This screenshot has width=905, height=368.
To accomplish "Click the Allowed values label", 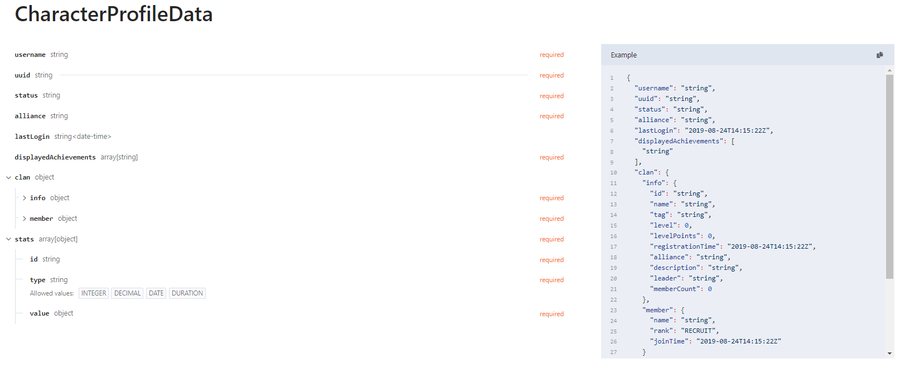I will click(x=52, y=293).
